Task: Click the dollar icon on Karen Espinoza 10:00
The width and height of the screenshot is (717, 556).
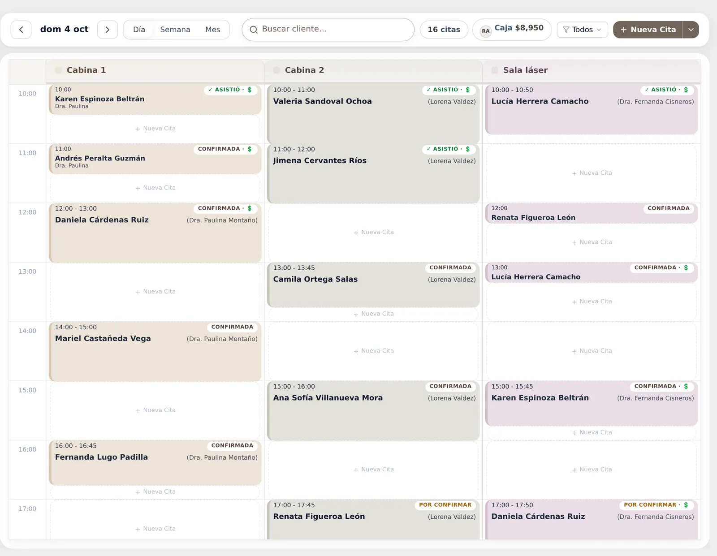Action: [250, 90]
